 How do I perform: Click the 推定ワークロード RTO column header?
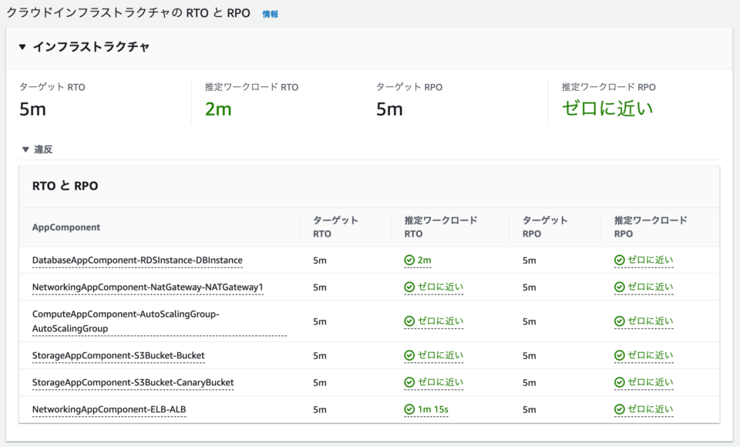pyautogui.click(x=441, y=227)
